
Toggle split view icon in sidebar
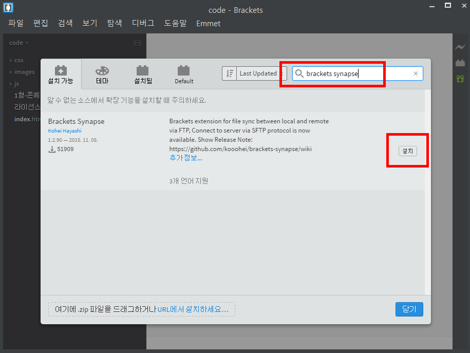137,43
